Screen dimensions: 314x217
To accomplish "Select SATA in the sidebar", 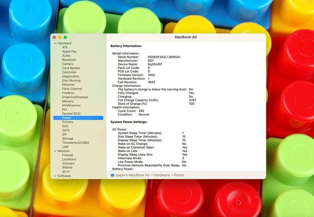I will [x=66, y=130].
